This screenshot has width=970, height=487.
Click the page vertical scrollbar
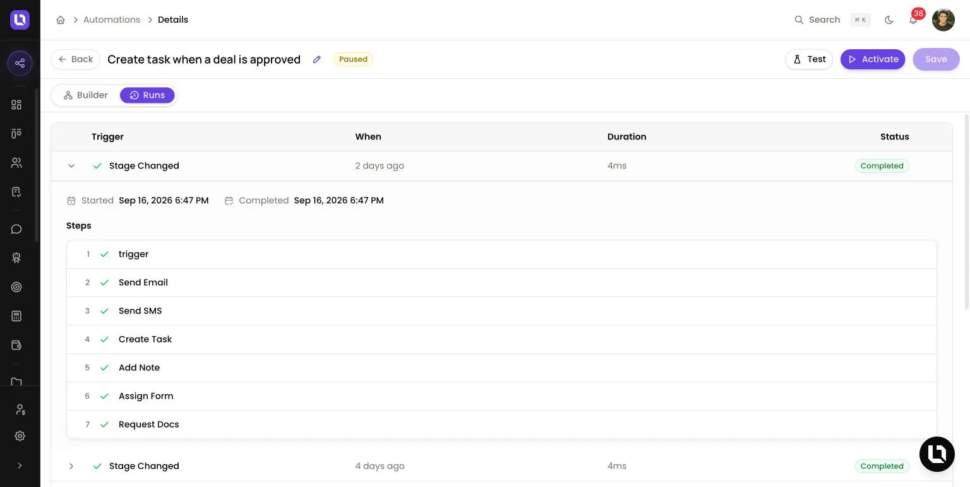tap(967, 211)
